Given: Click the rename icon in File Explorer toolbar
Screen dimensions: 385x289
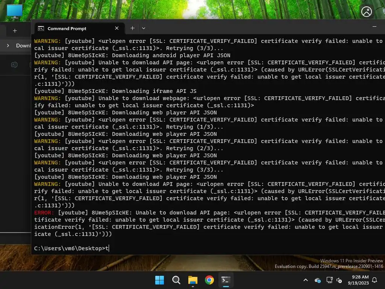Looking at the screenshot, I should (x=14, y=65).
